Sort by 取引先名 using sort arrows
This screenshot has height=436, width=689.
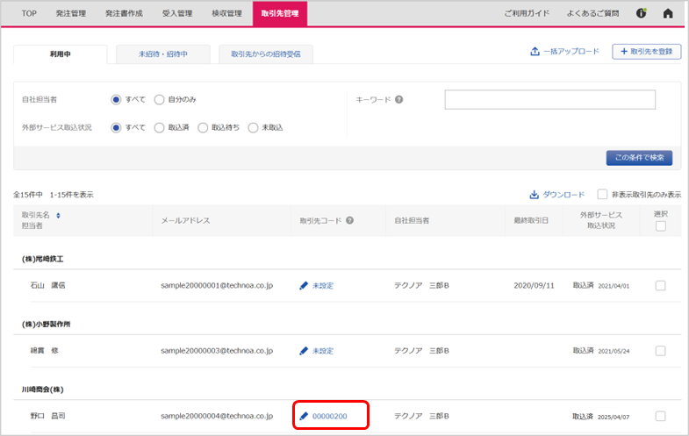tap(59, 215)
